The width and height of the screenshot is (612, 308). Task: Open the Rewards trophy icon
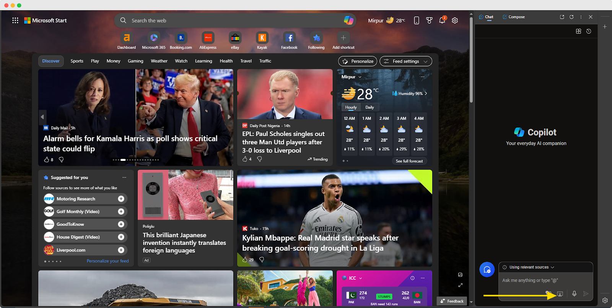pos(429,21)
